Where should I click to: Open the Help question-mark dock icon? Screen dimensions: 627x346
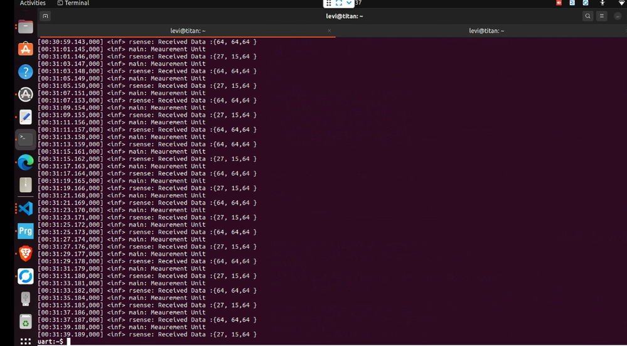click(26, 72)
